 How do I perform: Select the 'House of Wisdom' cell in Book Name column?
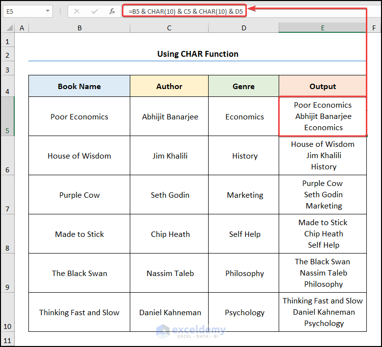pos(79,156)
